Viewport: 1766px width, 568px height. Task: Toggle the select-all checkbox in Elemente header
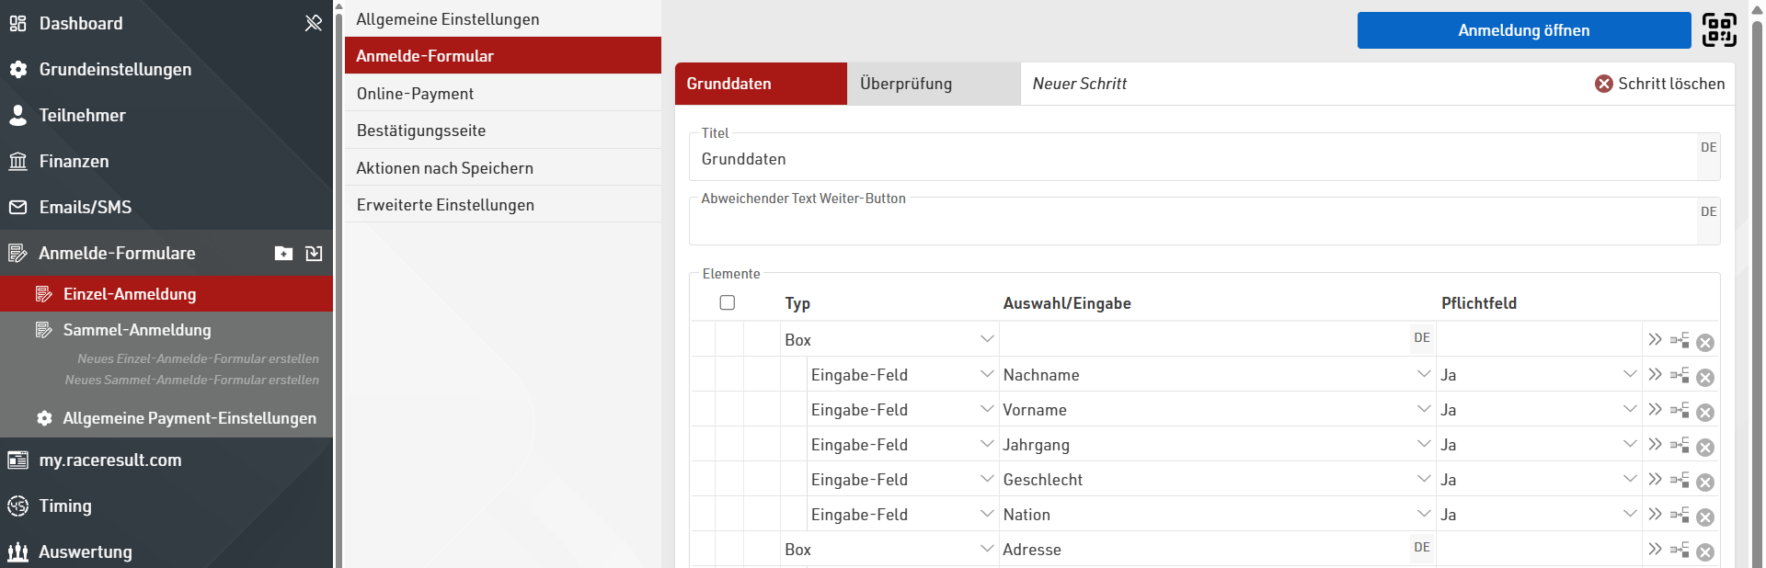click(728, 302)
